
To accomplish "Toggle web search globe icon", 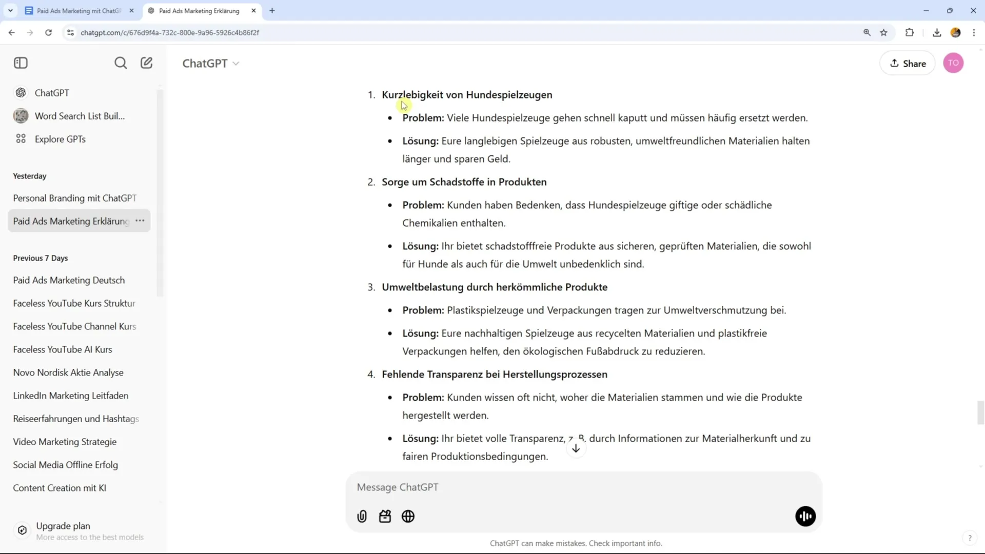I will [x=408, y=517].
